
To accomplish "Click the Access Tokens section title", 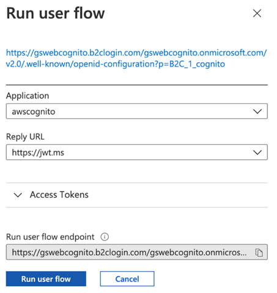I will (x=59, y=195).
